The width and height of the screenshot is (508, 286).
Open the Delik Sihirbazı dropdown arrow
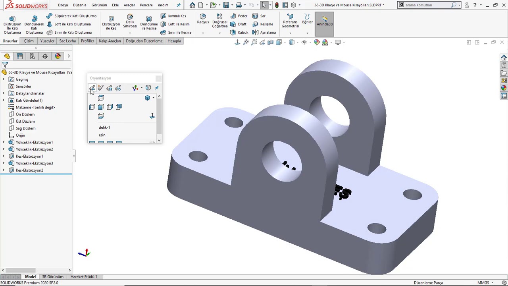(130, 33)
